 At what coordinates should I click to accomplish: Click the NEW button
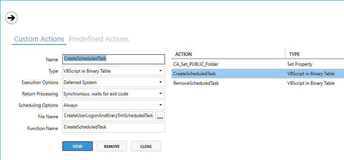pyautogui.click(x=78, y=146)
